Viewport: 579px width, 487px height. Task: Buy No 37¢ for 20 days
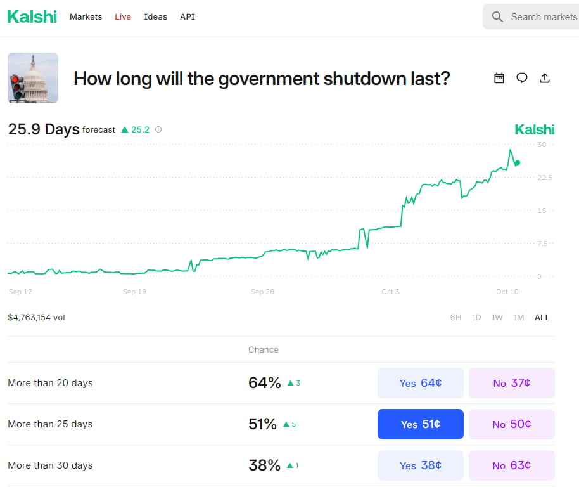pos(511,383)
